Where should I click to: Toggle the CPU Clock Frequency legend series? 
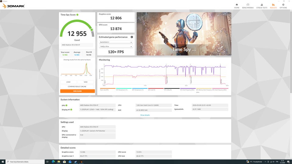[x=188, y=89]
